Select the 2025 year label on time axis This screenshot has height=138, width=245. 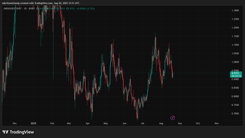pos(33,123)
